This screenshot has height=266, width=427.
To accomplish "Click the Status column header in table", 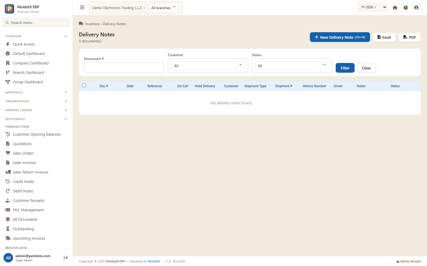I will tap(395, 86).
